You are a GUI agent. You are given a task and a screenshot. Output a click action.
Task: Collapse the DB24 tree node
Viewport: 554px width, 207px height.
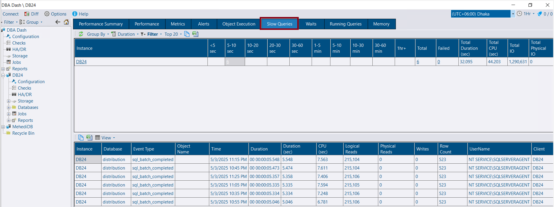[3, 75]
